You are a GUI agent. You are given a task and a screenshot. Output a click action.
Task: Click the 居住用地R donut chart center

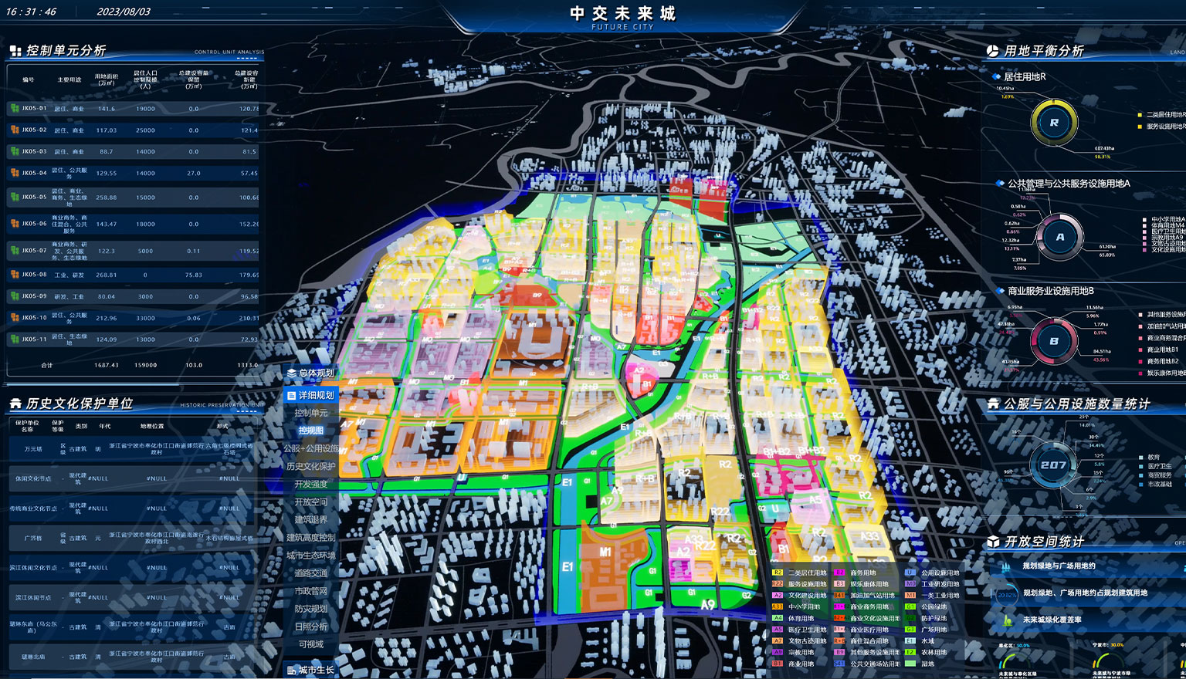(1054, 122)
